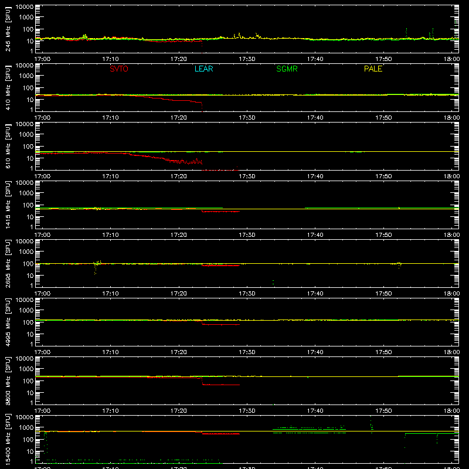Select the 4995 MHz [SFU] axis label
Viewport: 469px width, 469px height.
pos(8,322)
